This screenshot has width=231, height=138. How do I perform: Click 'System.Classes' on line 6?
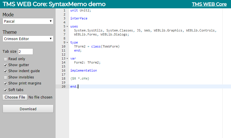(120, 30)
